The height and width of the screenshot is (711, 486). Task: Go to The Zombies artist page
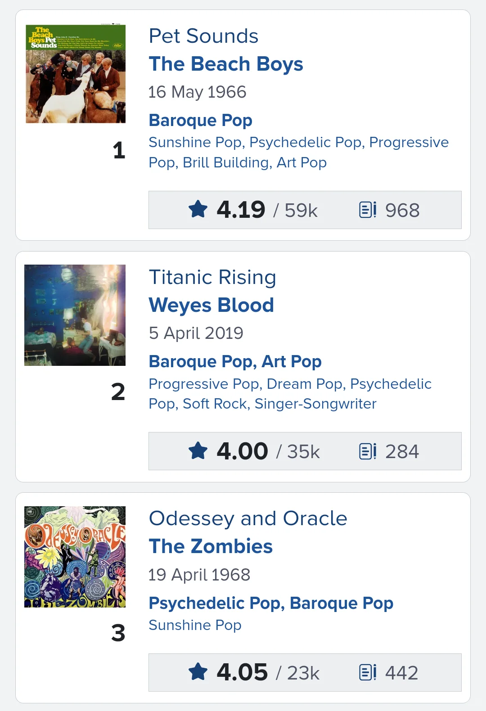pos(211,546)
